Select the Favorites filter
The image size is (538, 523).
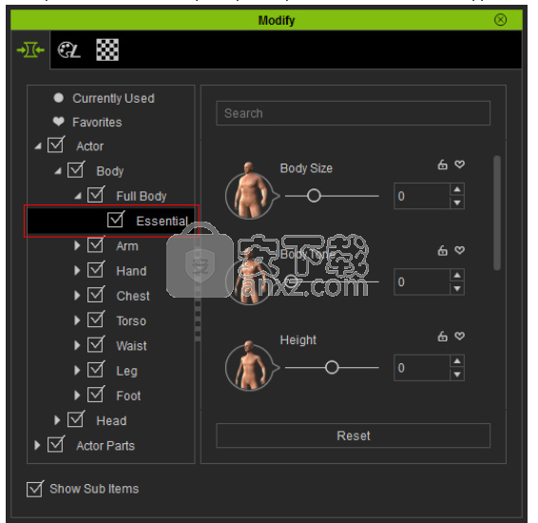tap(97, 123)
